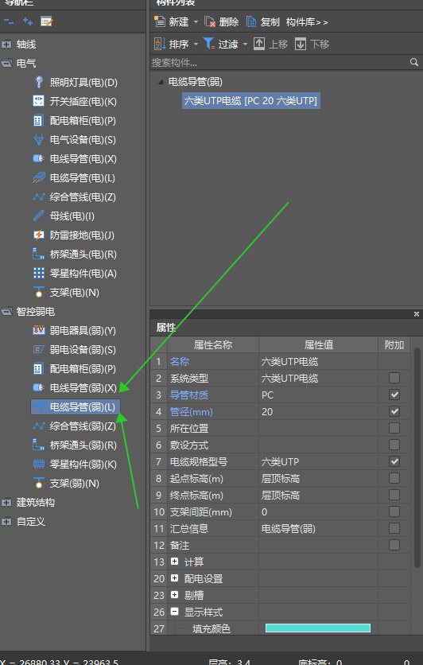Uncheck 附加 checkbox for 导管材质 row

click(x=394, y=395)
